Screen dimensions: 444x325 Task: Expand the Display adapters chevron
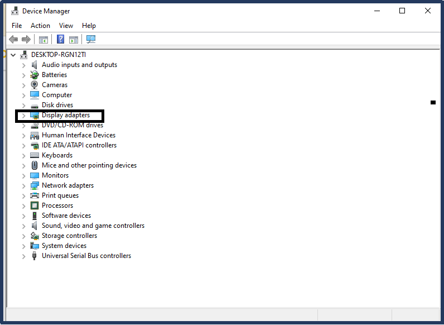point(24,116)
